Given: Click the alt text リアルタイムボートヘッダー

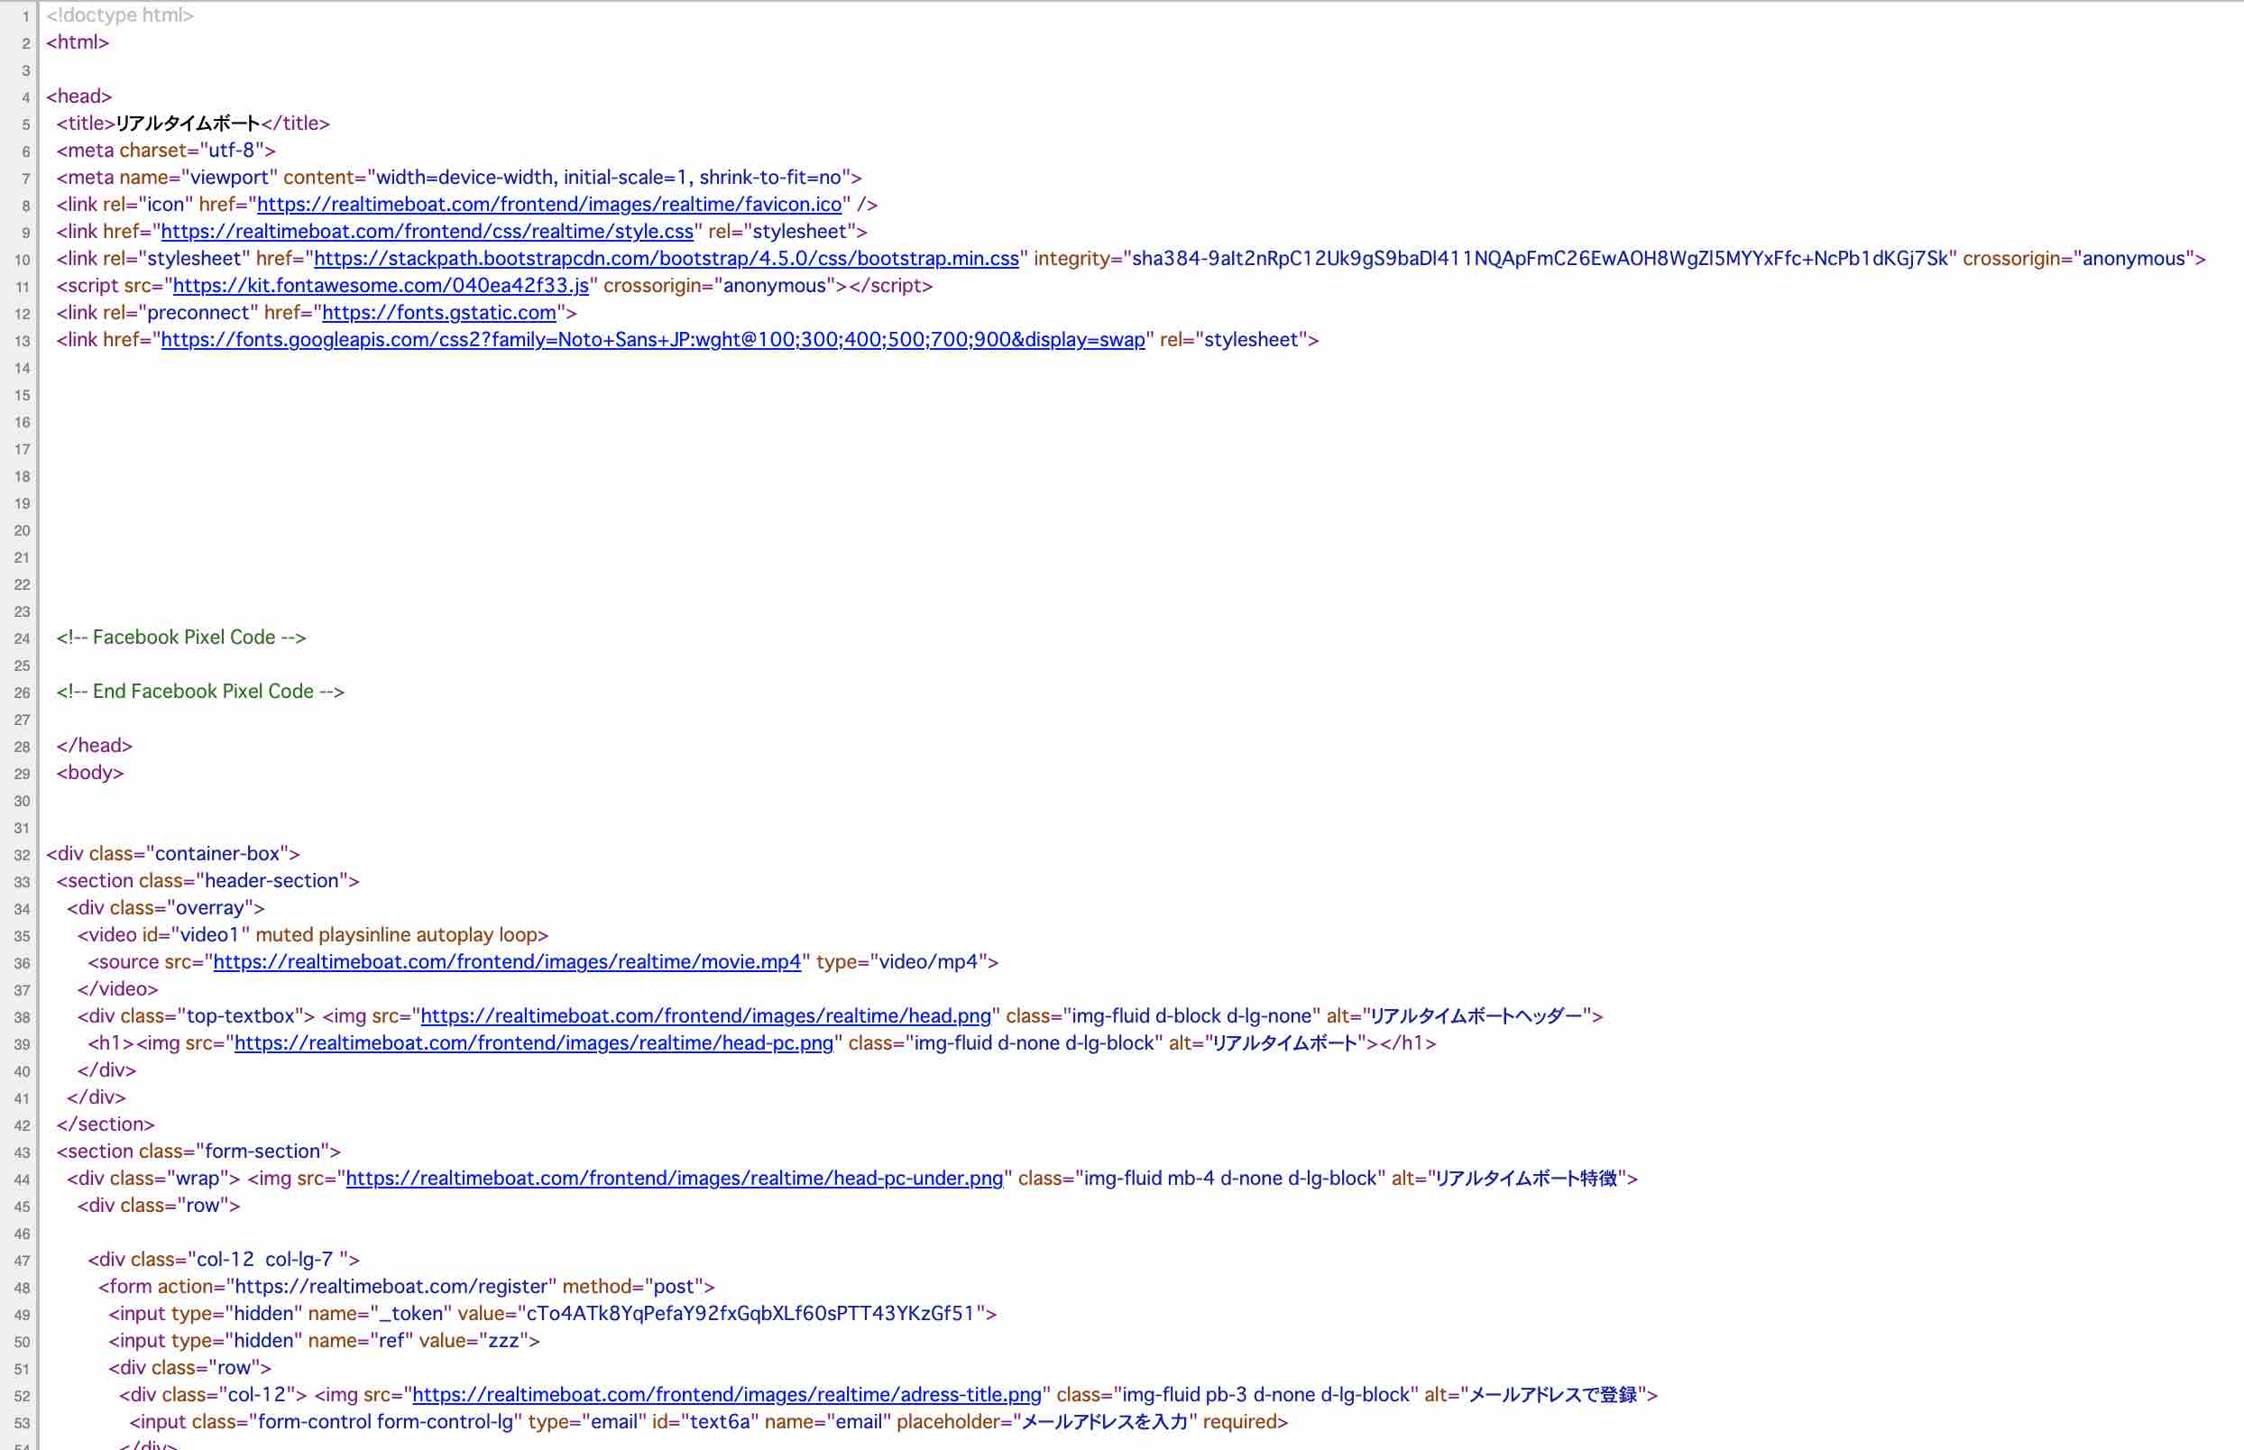Looking at the screenshot, I should coord(1476,1016).
